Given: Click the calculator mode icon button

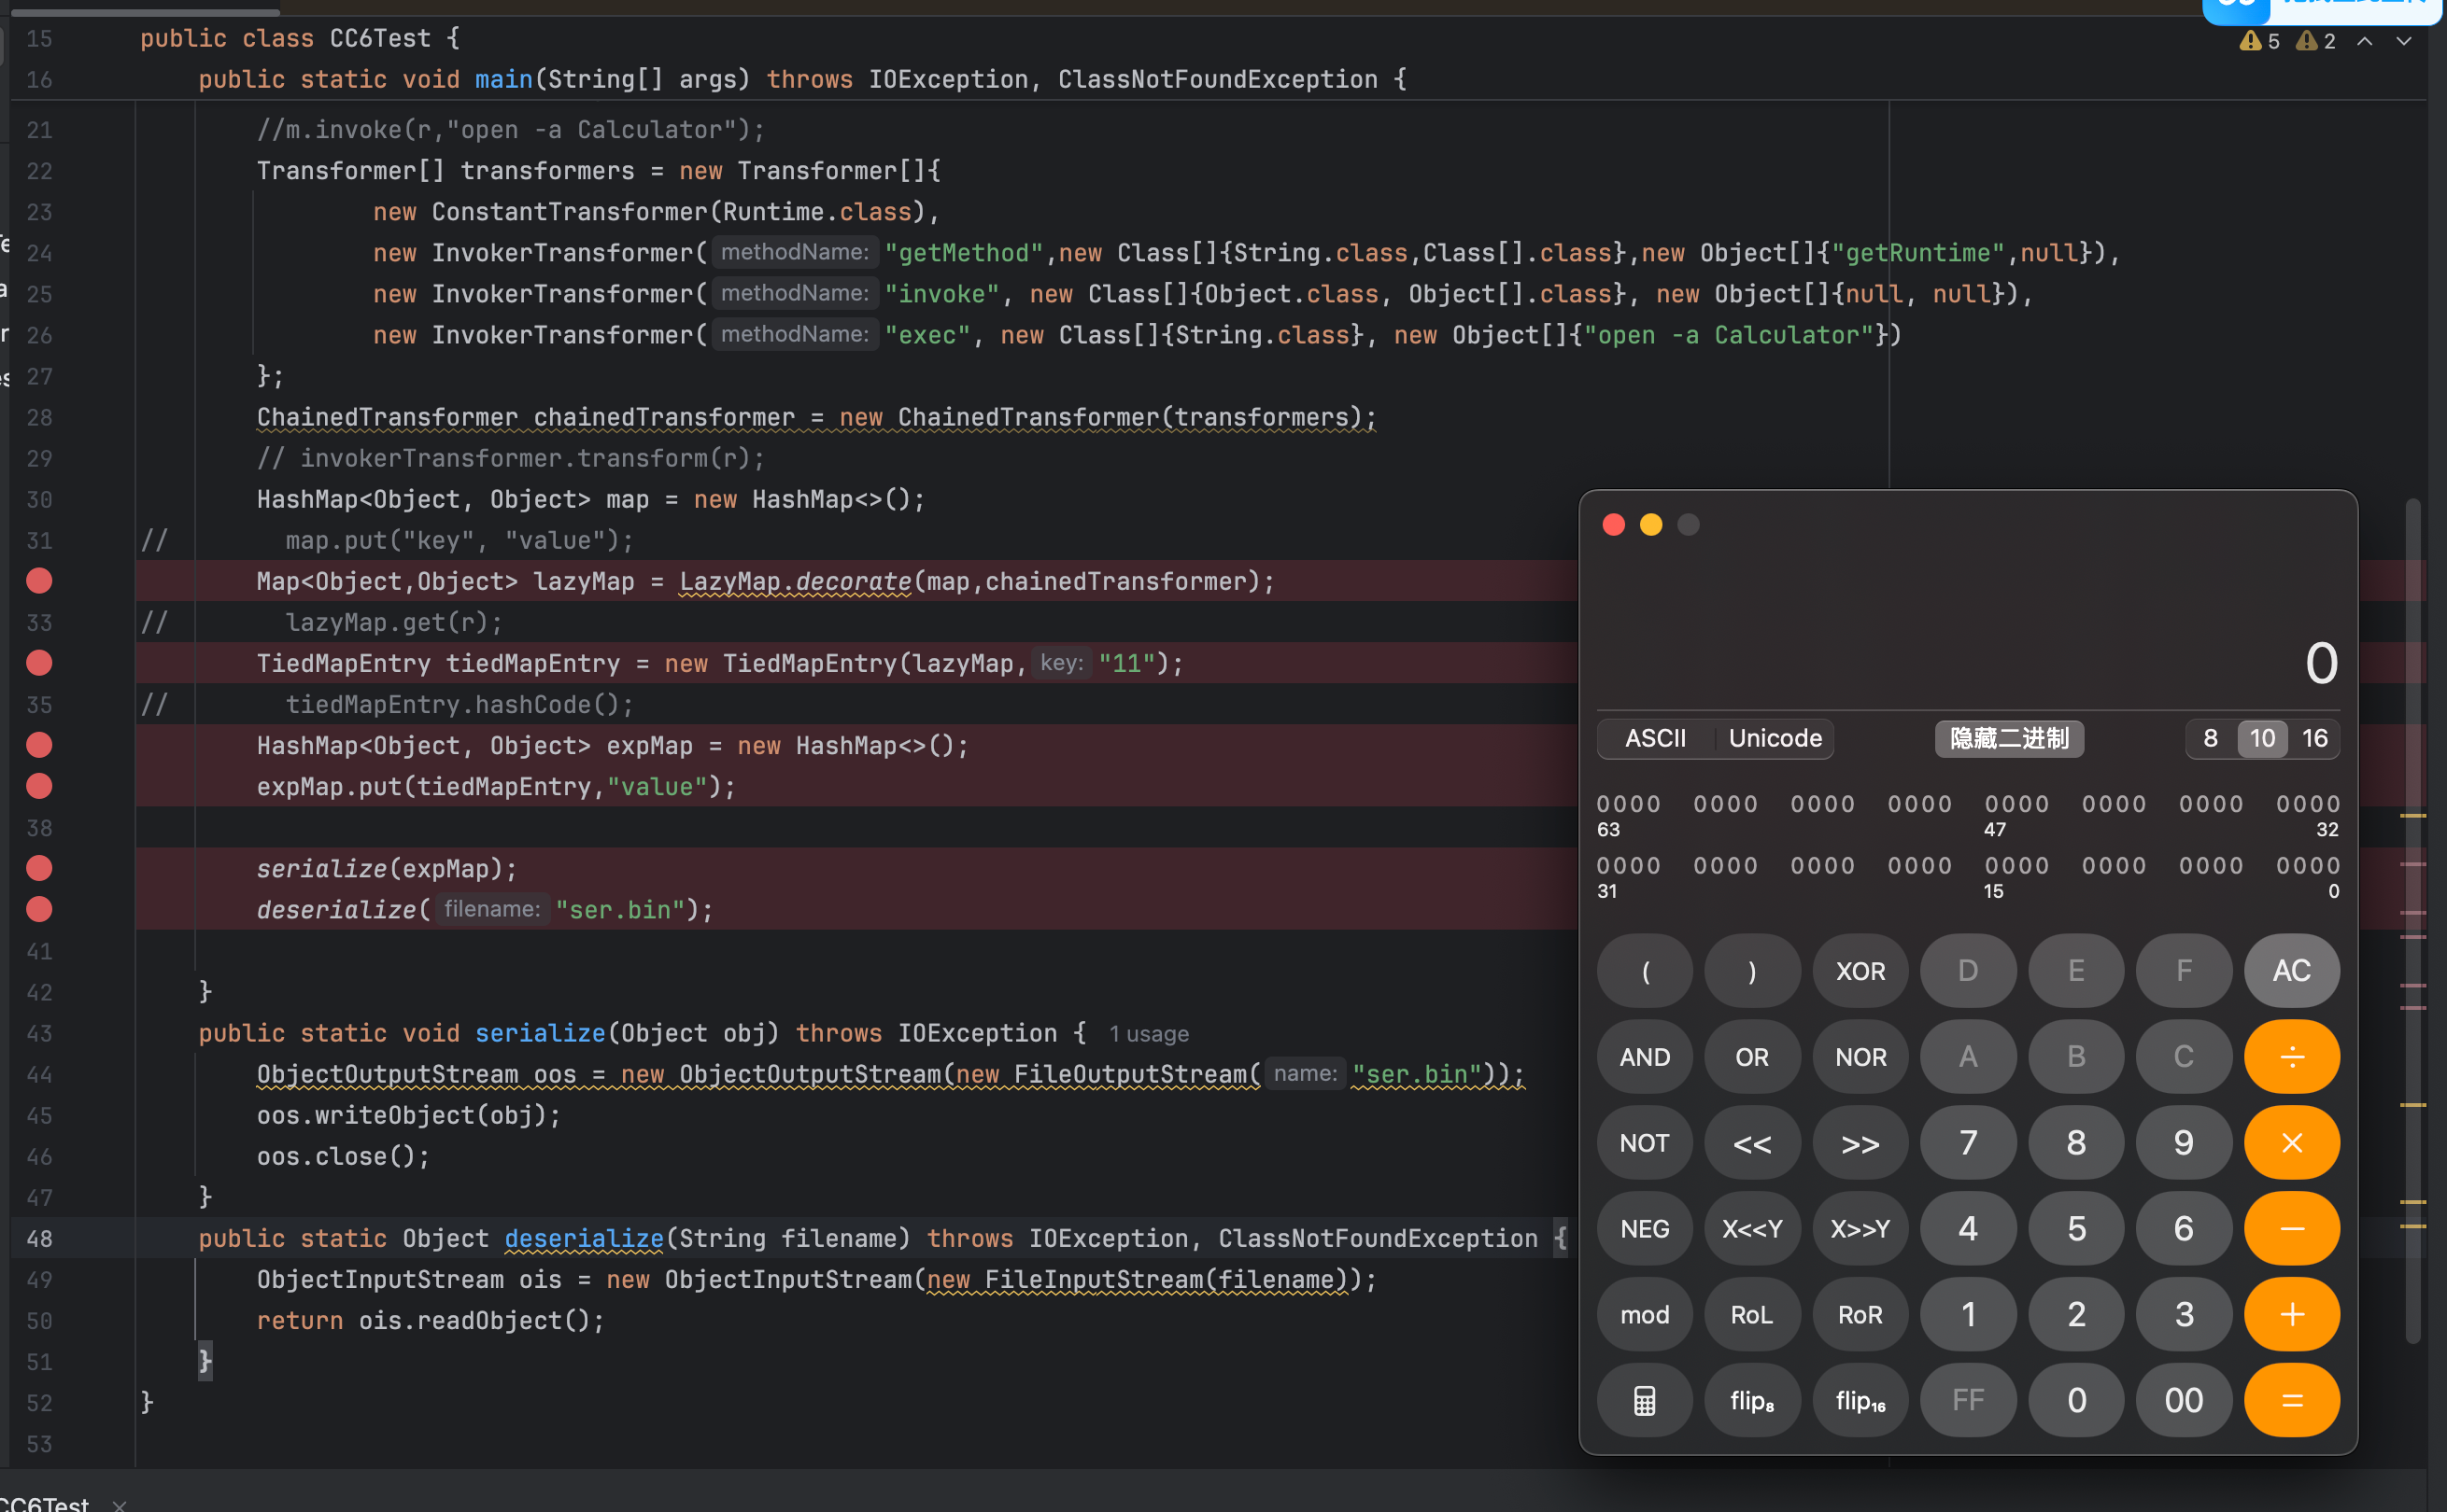Looking at the screenshot, I should pos(1644,1400).
